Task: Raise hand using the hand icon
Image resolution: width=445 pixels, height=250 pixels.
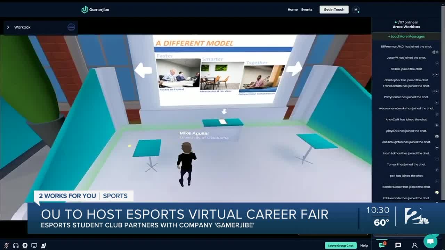Action: point(43,245)
